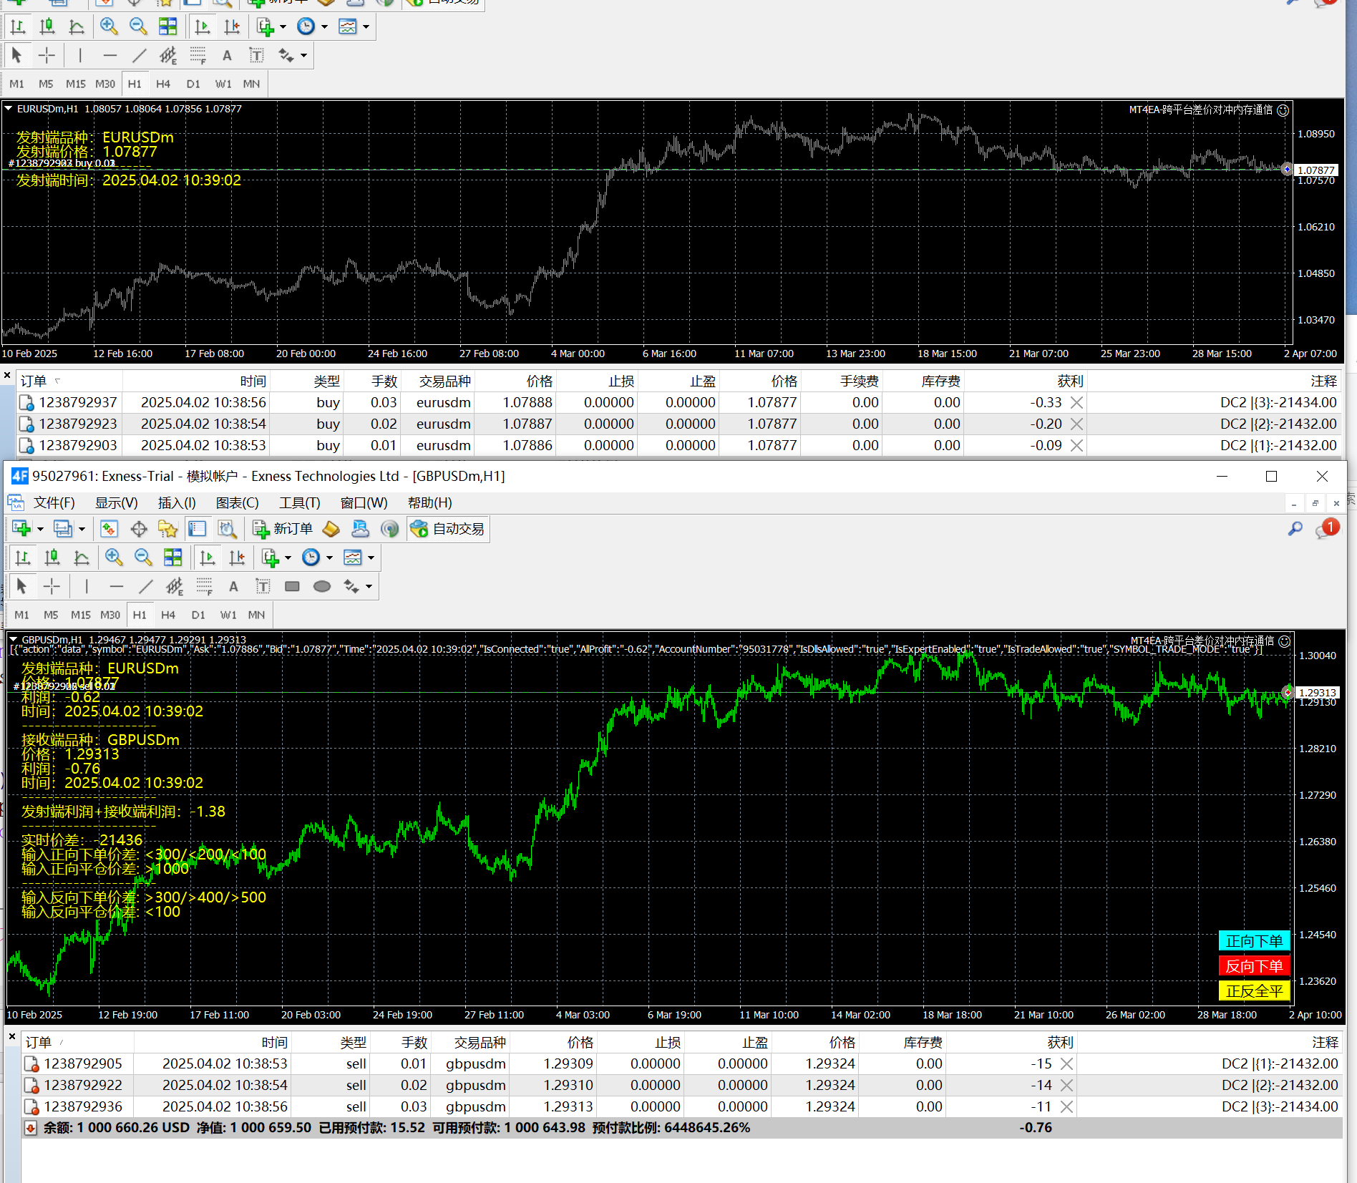1357x1183 pixels.
Task: Open virtual hosting cloud icon
Action: pyautogui.click(x=360, y=529)
